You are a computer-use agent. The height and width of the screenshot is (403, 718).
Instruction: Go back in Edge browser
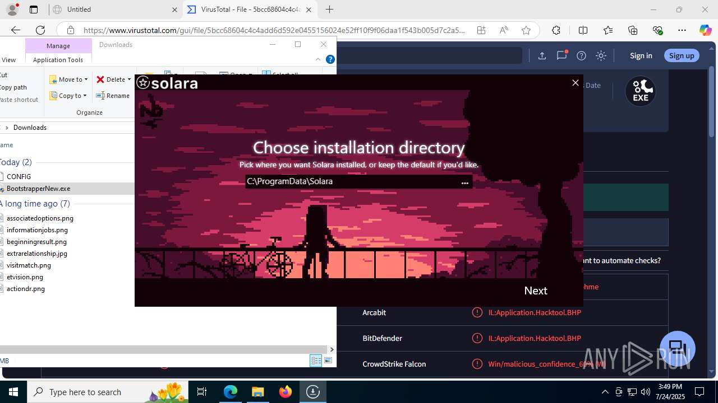[x=15, y=30]
